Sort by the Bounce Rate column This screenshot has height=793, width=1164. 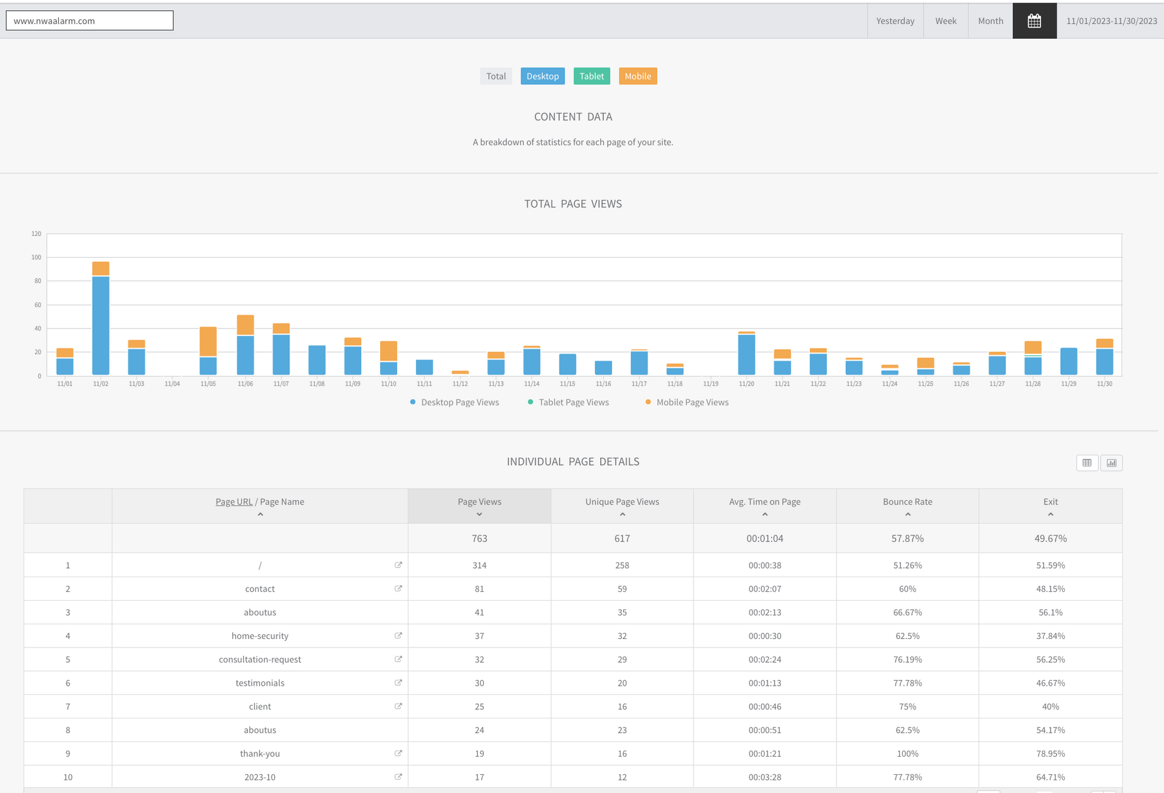pos(907,502)
